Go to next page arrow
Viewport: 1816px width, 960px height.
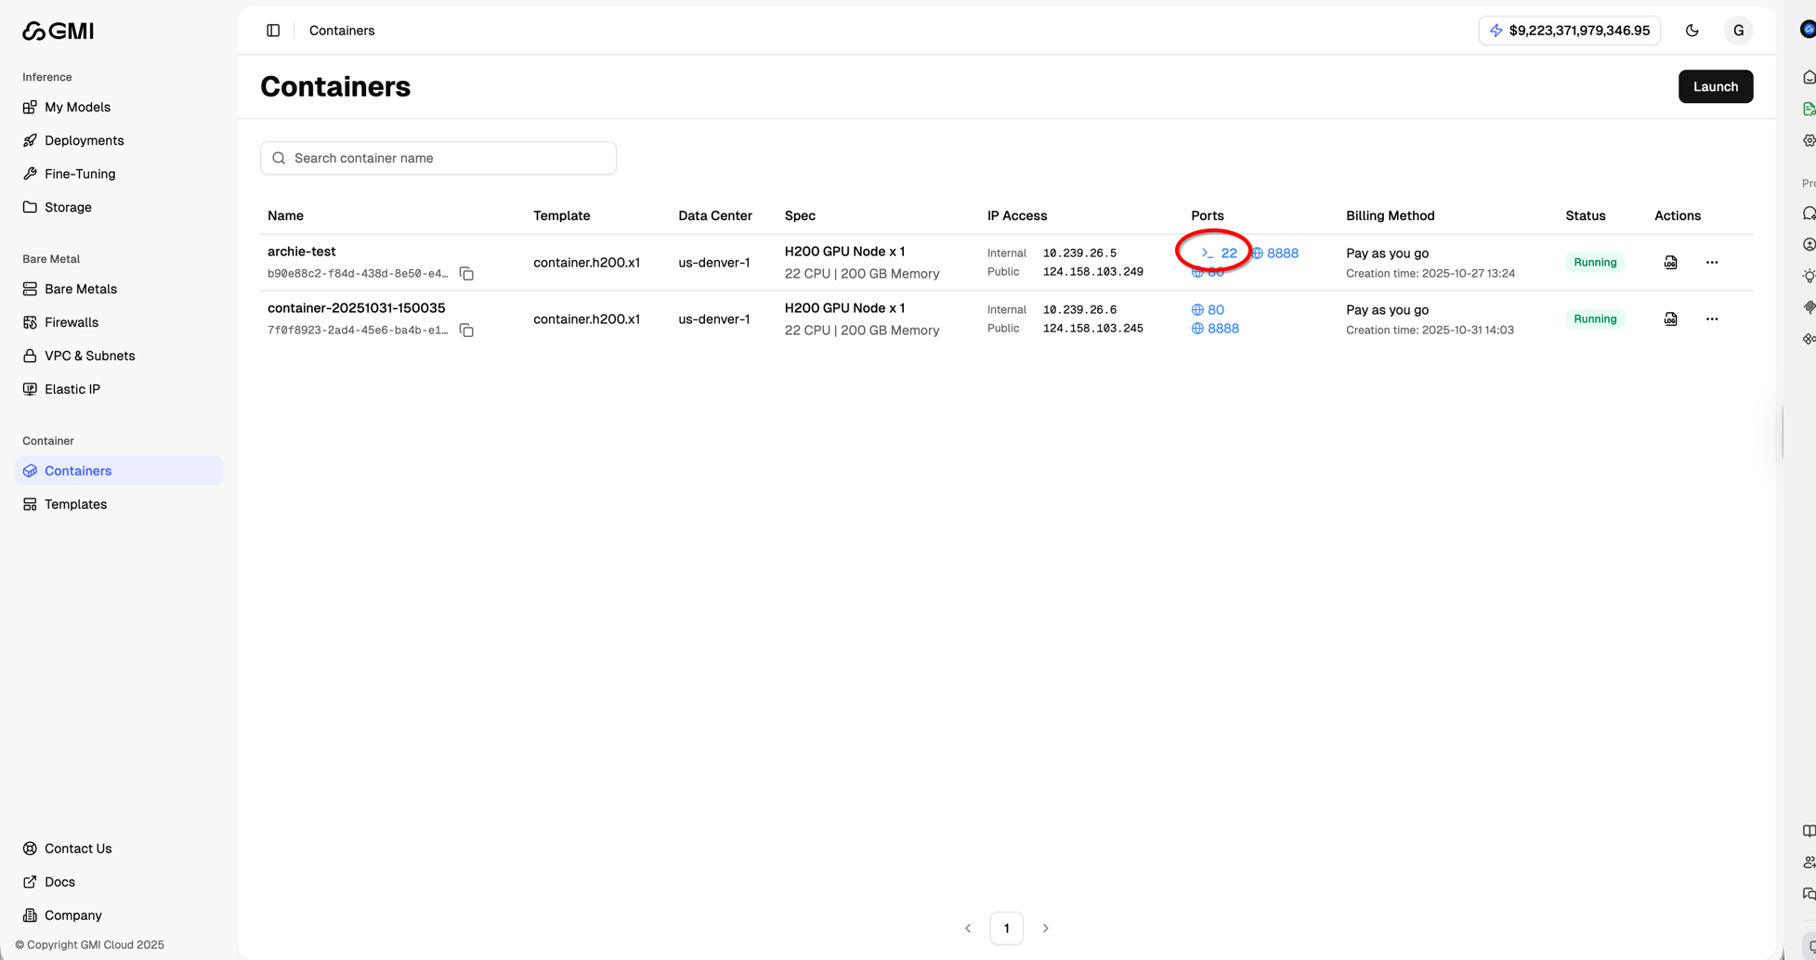[x=1045, y=928]
